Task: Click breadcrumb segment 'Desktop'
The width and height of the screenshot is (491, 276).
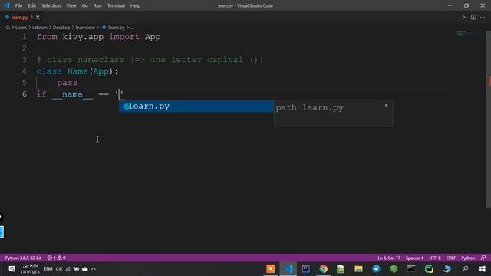Action: 61,28
